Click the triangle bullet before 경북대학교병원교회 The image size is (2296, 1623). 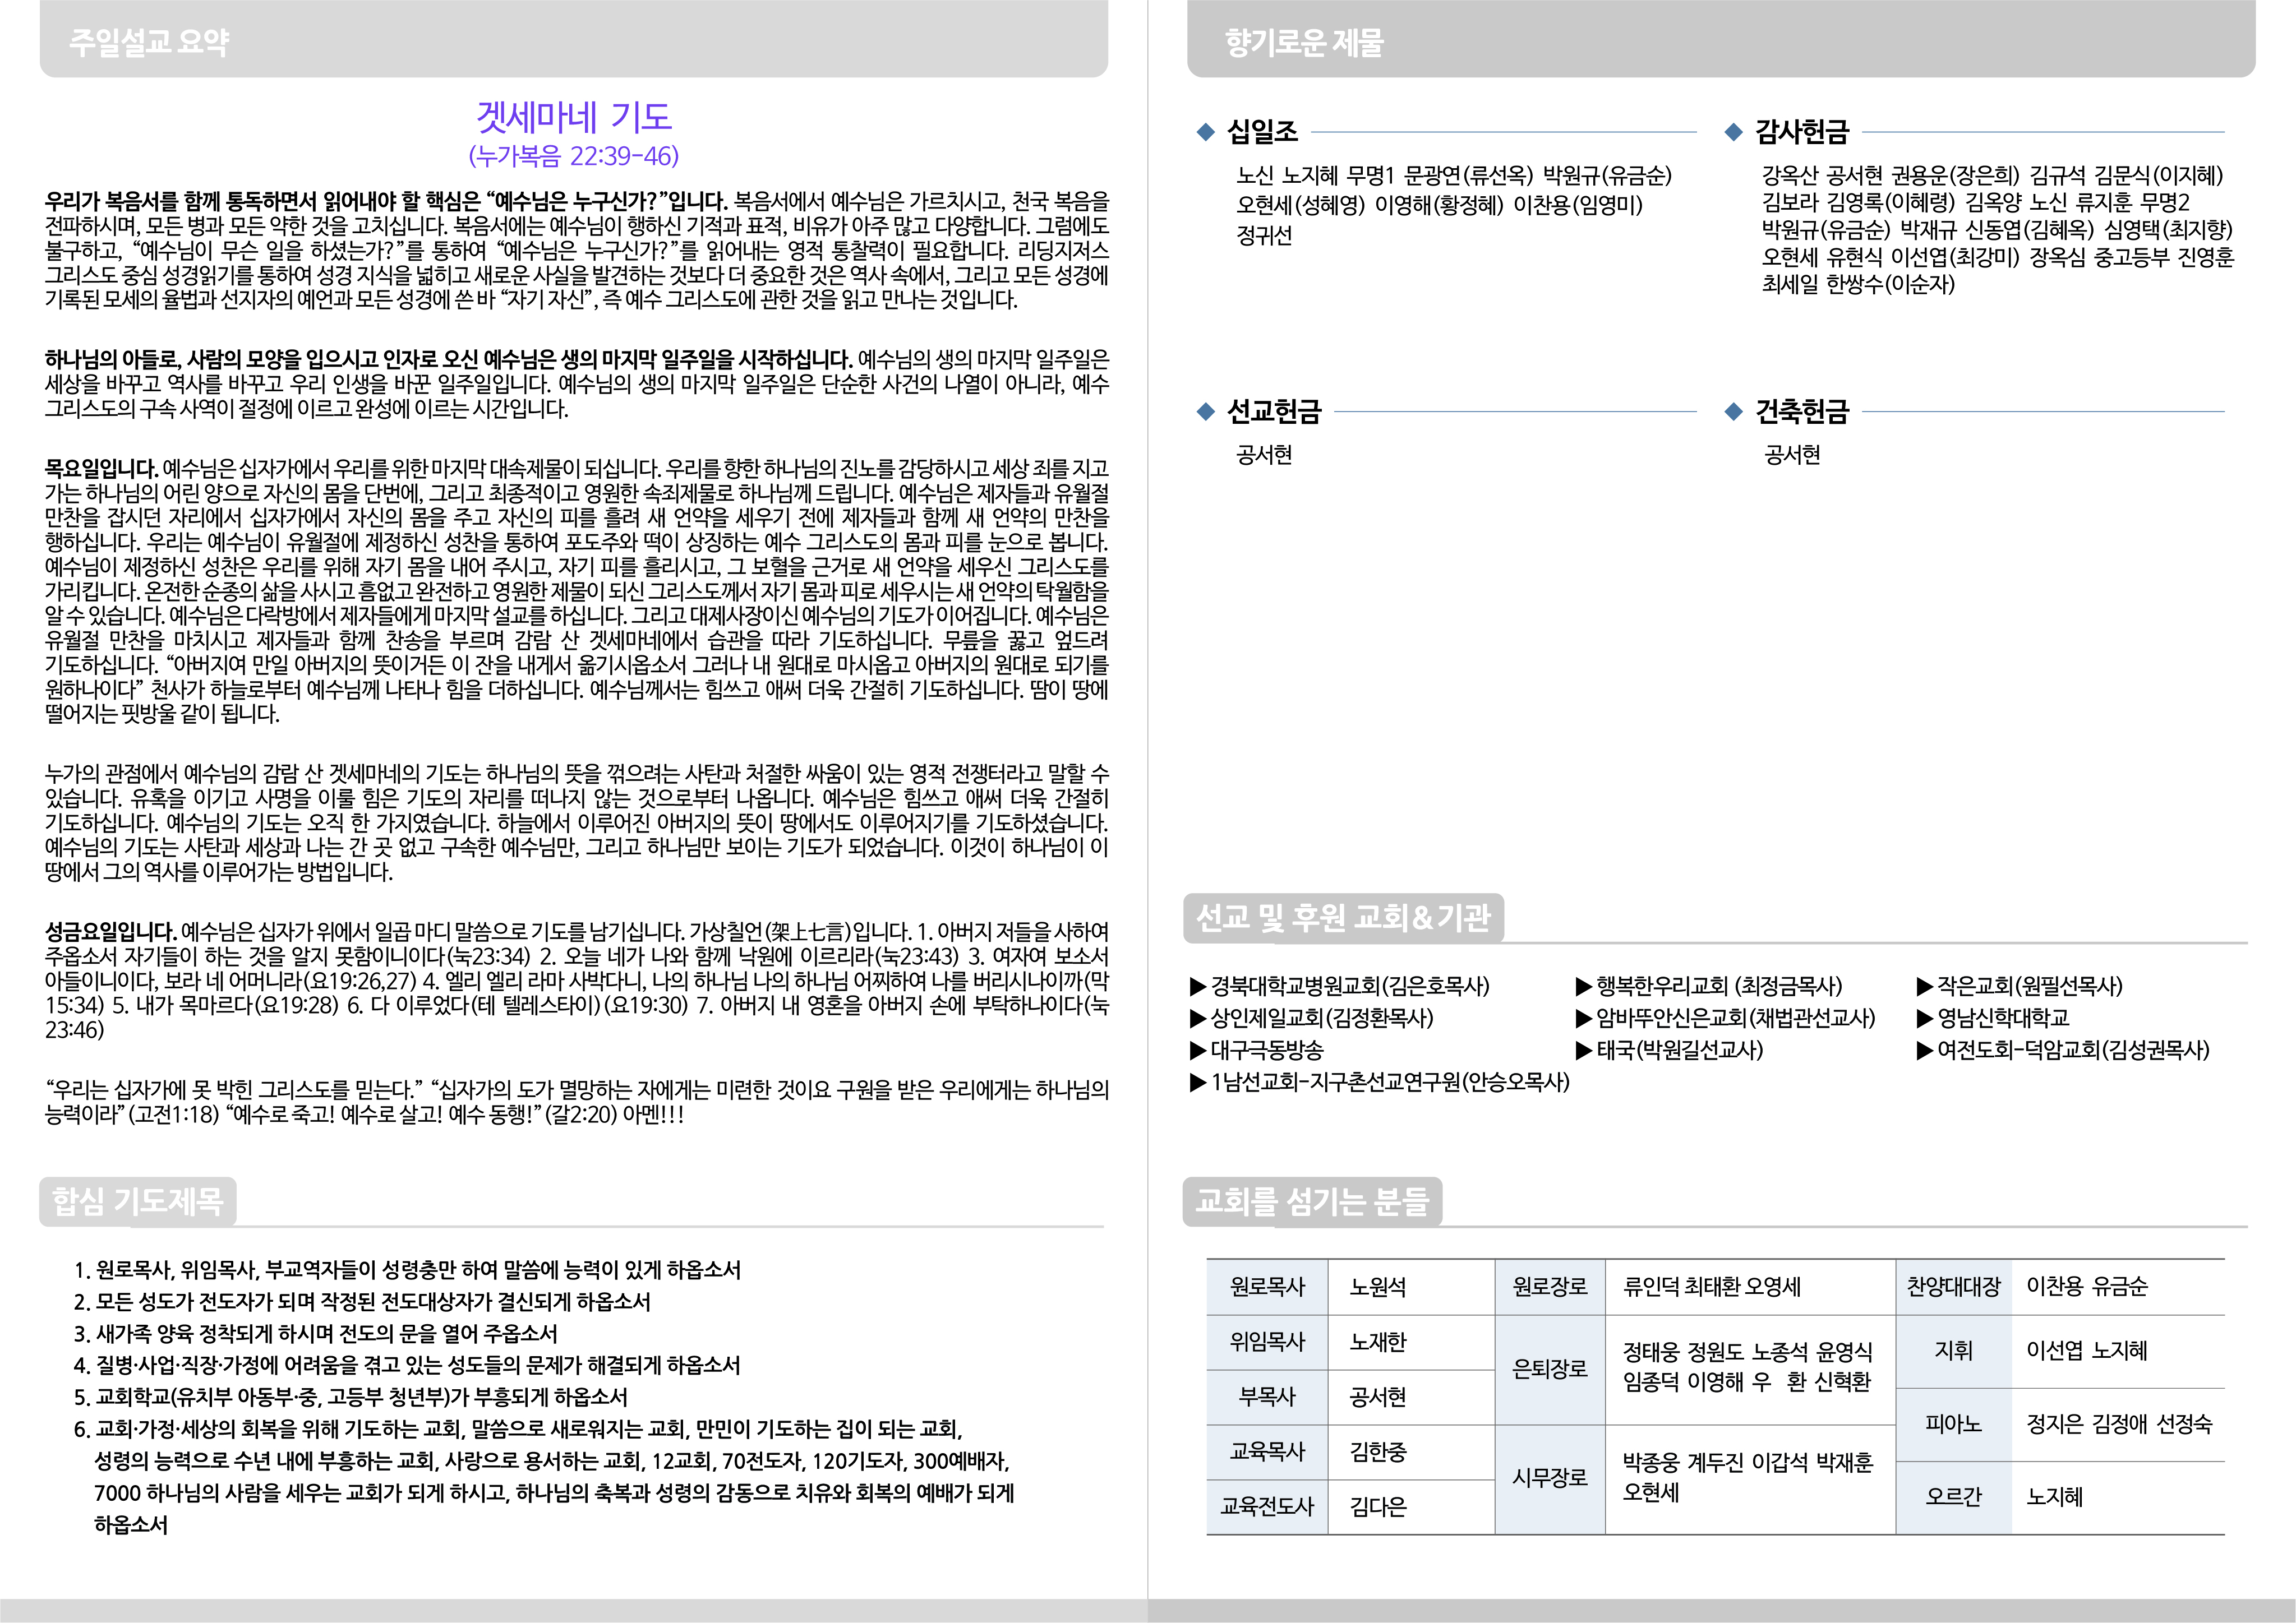[x=1198, y=987]
